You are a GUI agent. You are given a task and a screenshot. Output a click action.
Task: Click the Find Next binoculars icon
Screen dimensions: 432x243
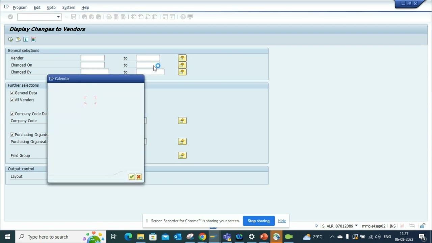pos(123,17)
